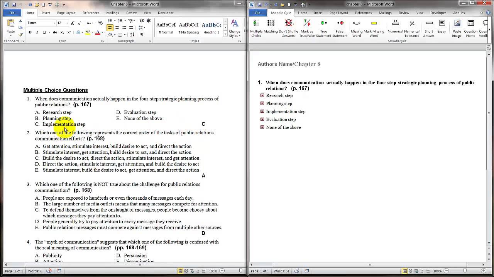Open File tab in the right window
The image size is (494, 277).
click(257, 13)
